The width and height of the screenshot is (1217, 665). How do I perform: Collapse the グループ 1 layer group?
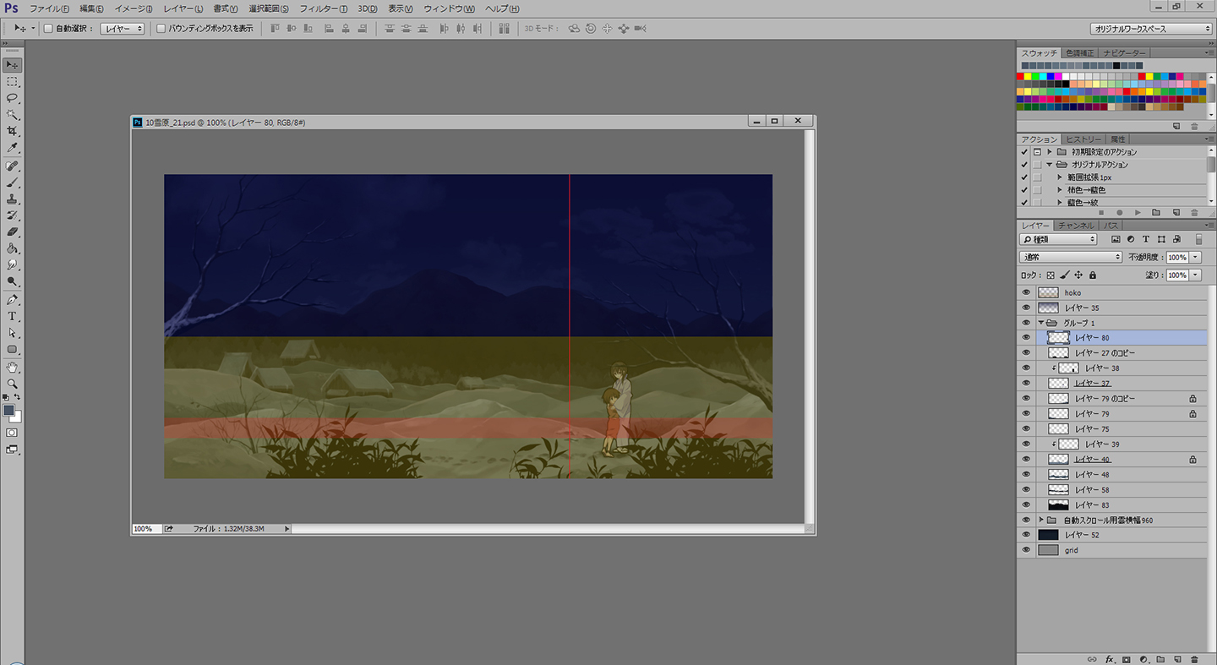(1041, 323)
